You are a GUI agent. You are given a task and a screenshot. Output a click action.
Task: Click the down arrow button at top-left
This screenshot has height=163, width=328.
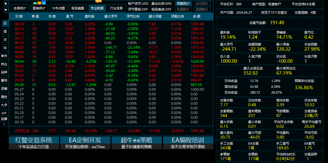tap(6, 10)
